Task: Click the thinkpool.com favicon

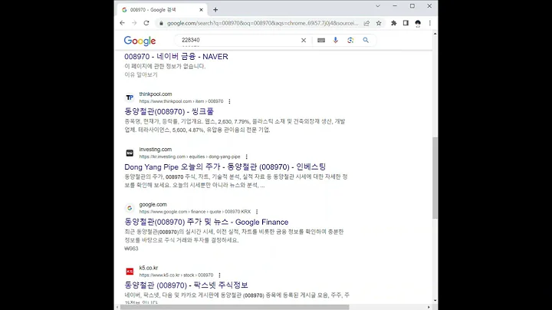Action: (x=130, y=97)
